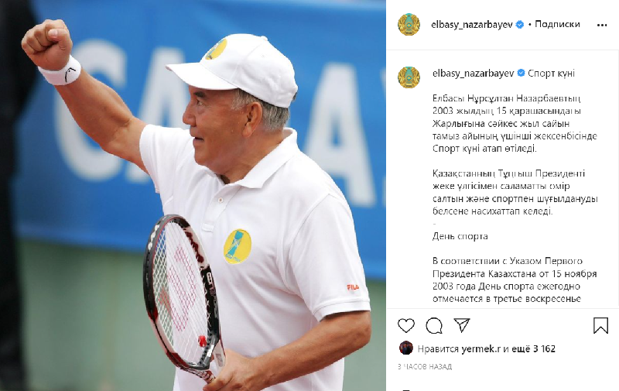
Task: Open post timestamp '3 часов назад'
Action: 425,366
